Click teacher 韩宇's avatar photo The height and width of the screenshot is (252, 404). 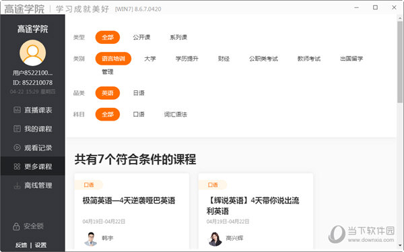point(91,239)
